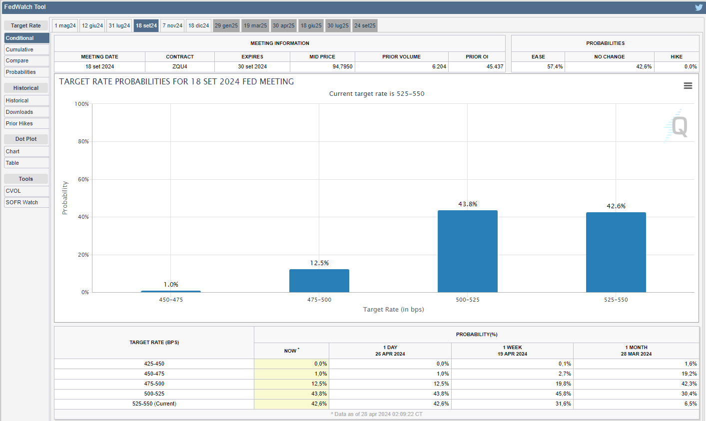The width and height of the screenshot is (706, 421).
Task: Open the chart hamburger menu
Action: point(688,86)
